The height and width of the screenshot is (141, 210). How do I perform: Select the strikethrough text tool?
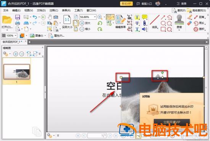[x=137, y=23]
